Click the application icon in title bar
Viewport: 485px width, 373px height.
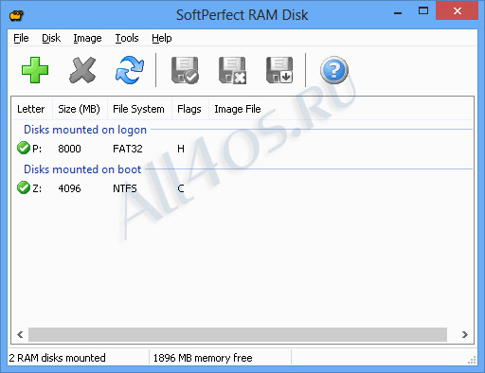pyautogui.click(x=16, y=15)
